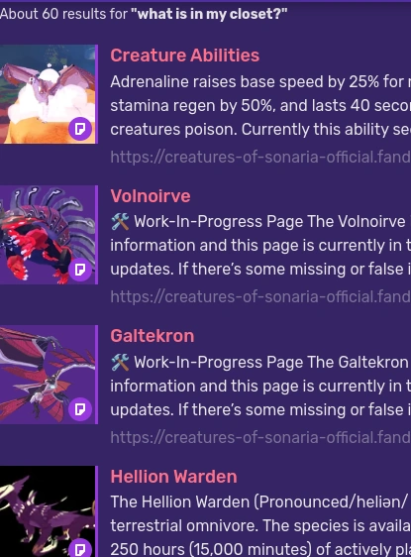This screenshot has height=557, width=411.
Task: Click the Fandom badge on Volnoirve thumbnail
Action: (80, 270)
